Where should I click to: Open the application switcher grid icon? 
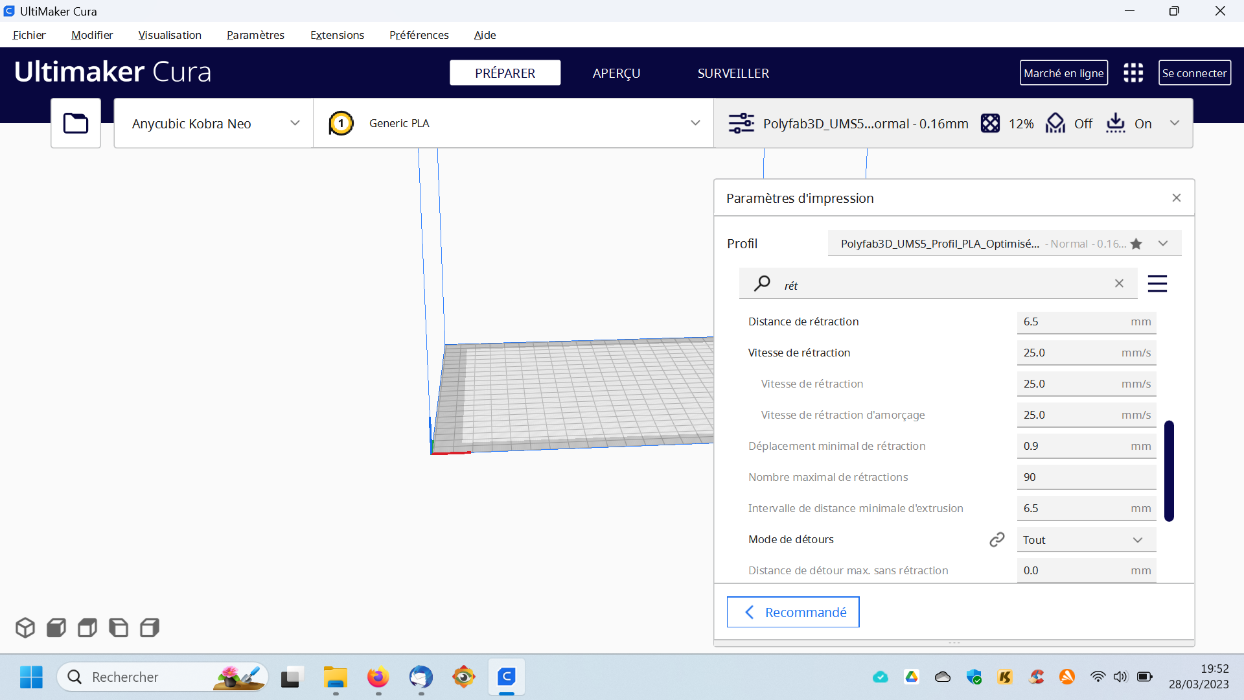click(x=1133, y=73)
